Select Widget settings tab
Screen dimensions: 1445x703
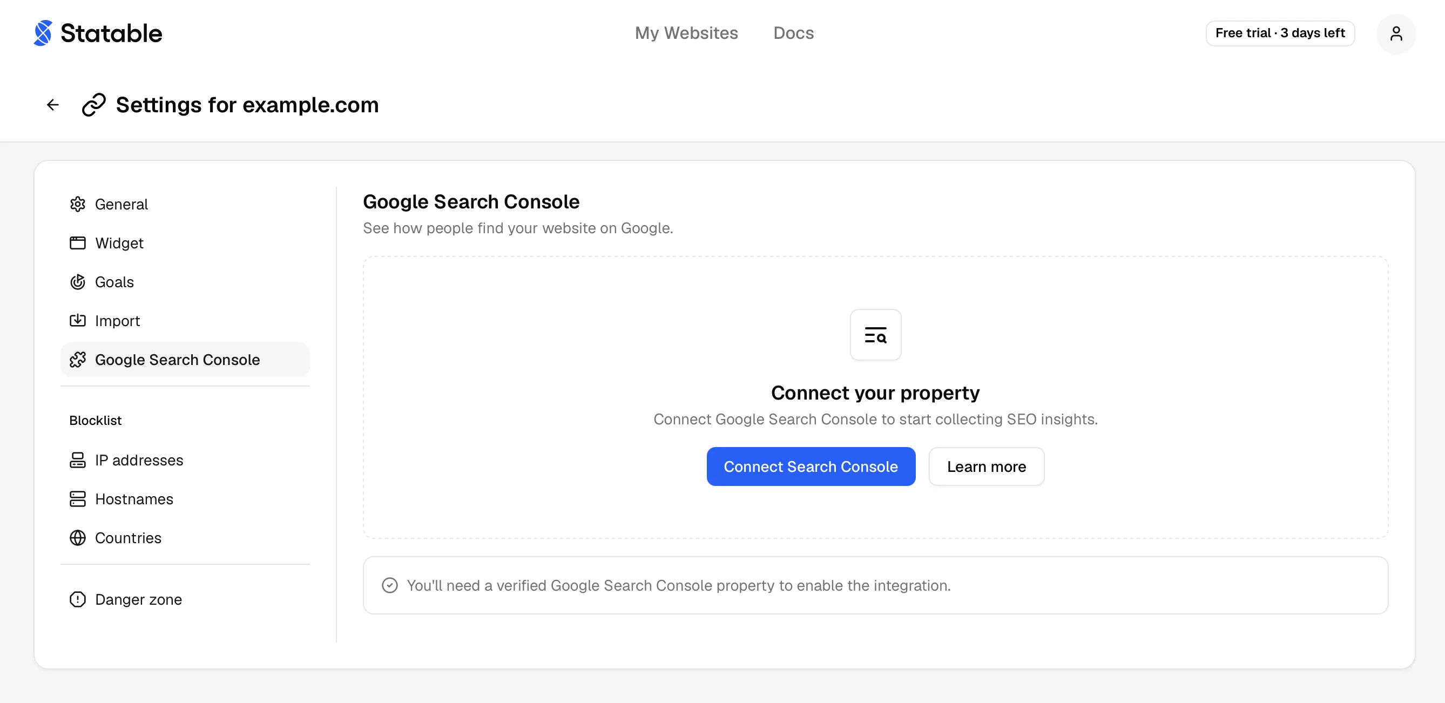click(x=185, y=243)
